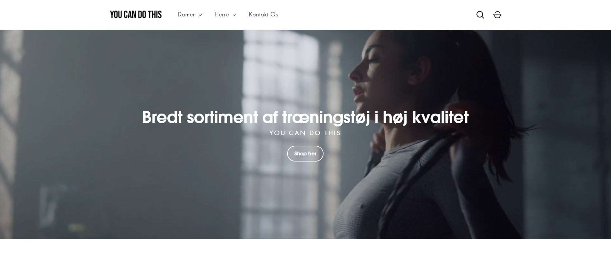611x259 pixels.
Task: Click the Shop her button
Action: point(305,153)
